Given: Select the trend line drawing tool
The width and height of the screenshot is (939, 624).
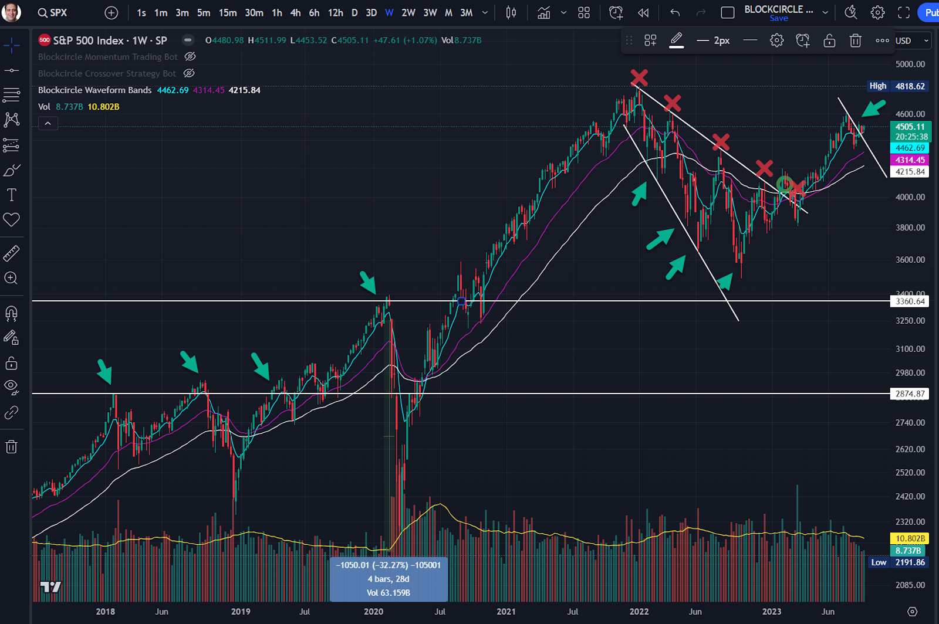Looking at the screenshot, I should [11, 70].
